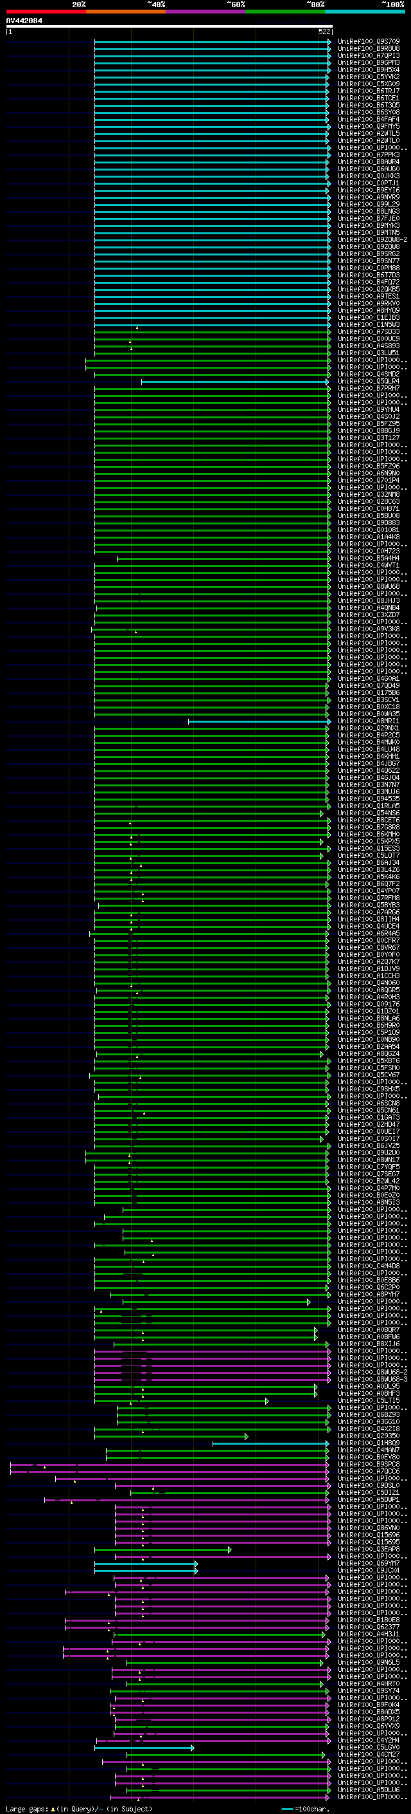Click hit label UniRef100_Q3EAP8
411x1814 pixels.
369,1550
